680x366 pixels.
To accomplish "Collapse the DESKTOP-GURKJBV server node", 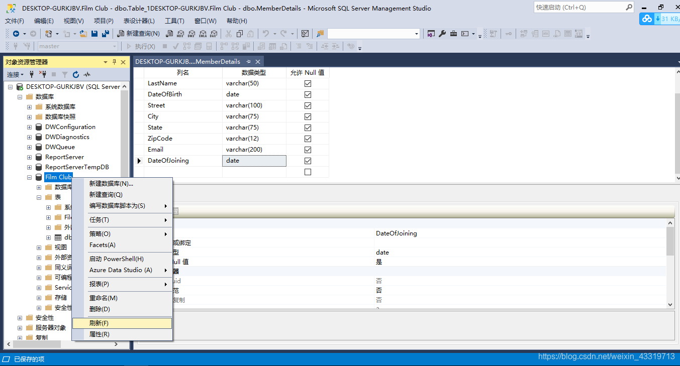I will [x=10, y=87].
